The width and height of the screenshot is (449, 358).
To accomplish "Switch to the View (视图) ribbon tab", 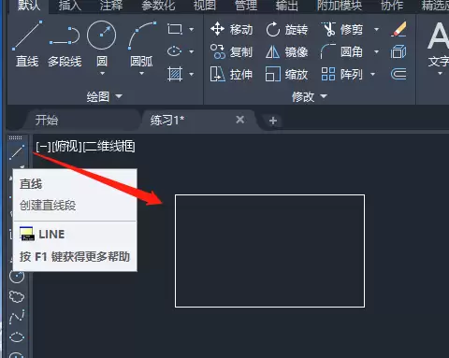I will (x=205, y=5).
